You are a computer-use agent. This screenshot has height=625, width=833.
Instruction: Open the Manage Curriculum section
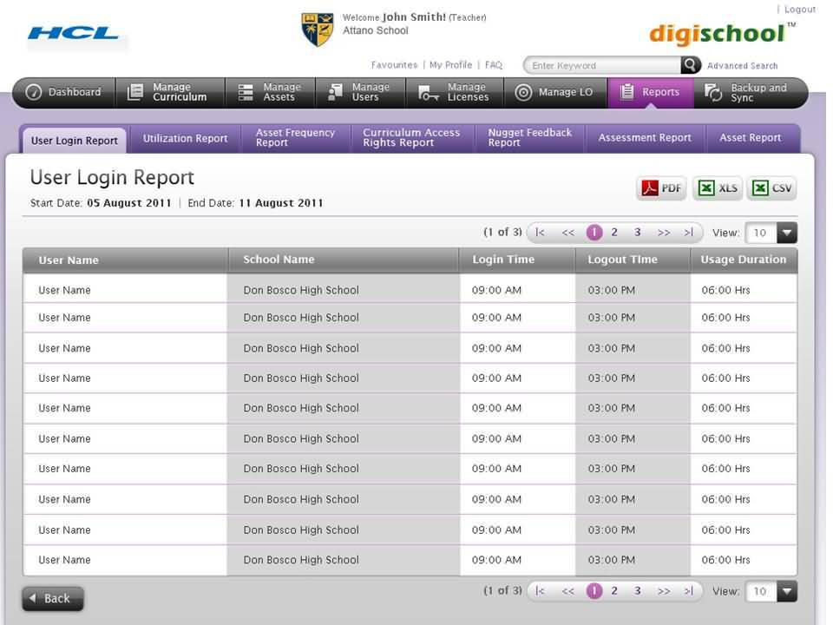[170, 92]
